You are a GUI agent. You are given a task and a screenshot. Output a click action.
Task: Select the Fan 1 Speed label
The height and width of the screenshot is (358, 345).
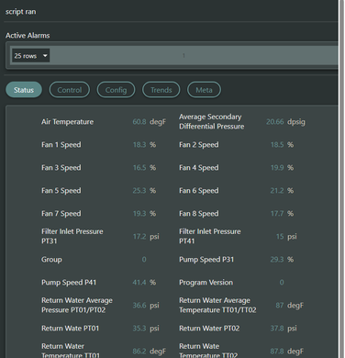[61, 145]
